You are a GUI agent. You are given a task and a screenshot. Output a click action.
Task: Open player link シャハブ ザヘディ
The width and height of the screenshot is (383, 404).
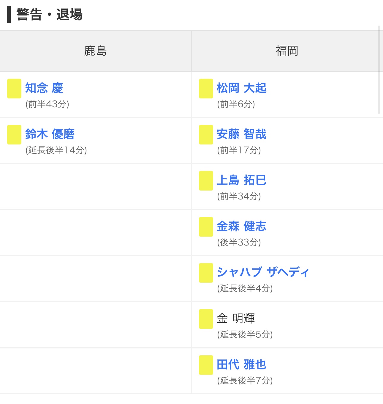pos(263,272)
